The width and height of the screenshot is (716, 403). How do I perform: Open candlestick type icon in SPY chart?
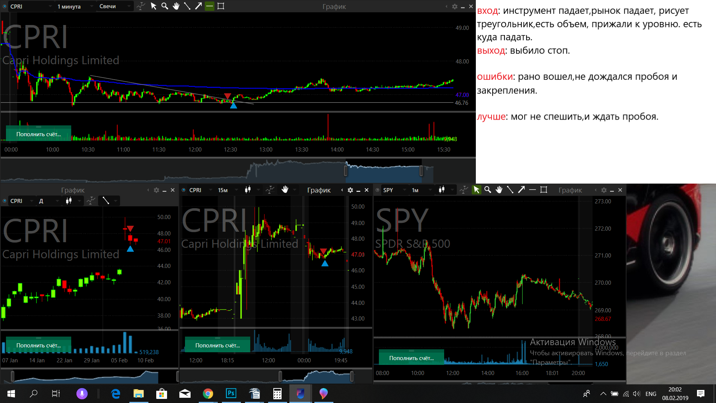[442, 190]
